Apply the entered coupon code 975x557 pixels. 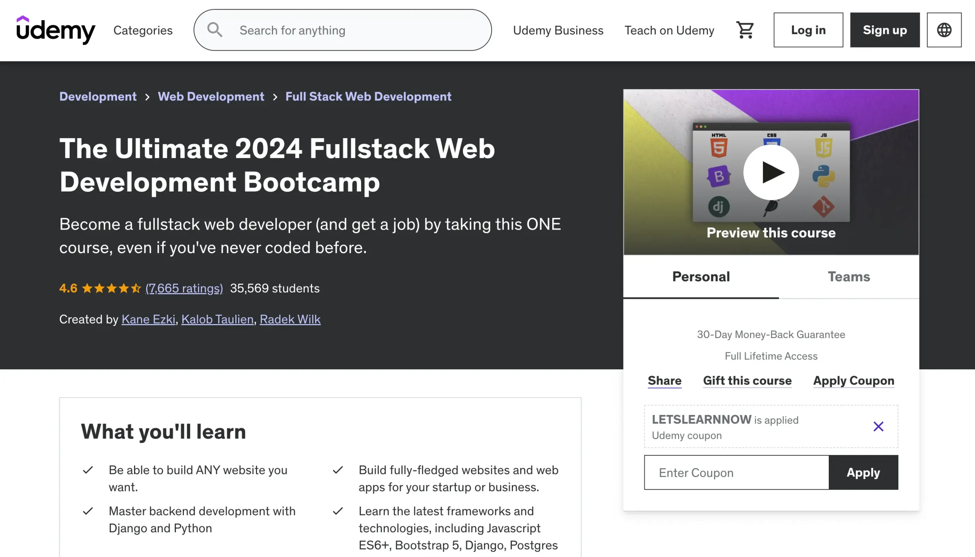(x=863, y=472)
